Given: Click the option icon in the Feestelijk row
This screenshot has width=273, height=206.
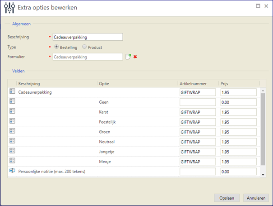Looking at the screenshot, I should click(x=12, y=121).
